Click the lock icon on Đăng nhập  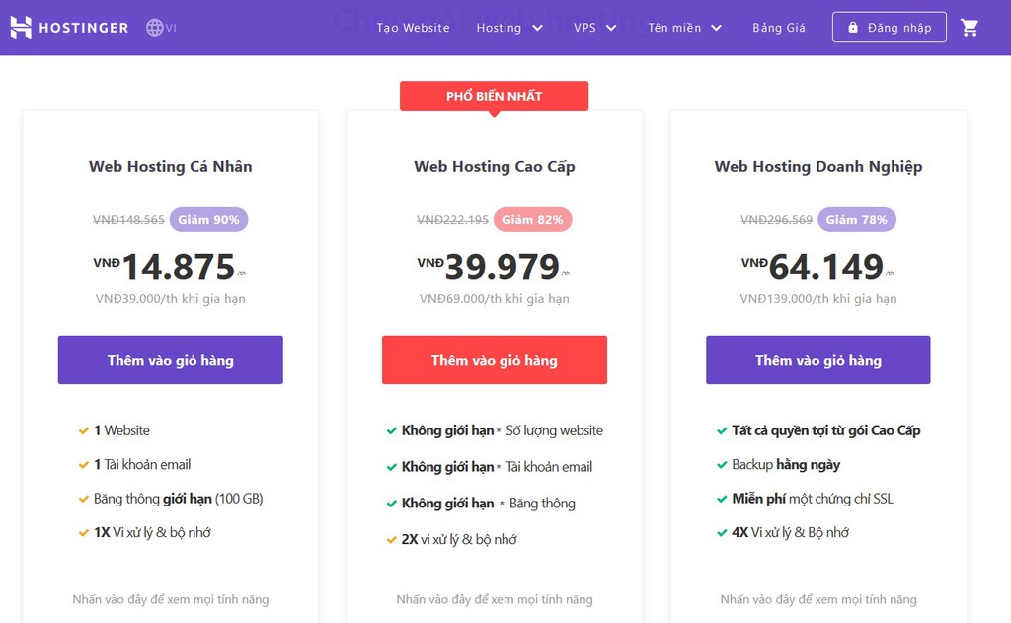tap(853, 28)
